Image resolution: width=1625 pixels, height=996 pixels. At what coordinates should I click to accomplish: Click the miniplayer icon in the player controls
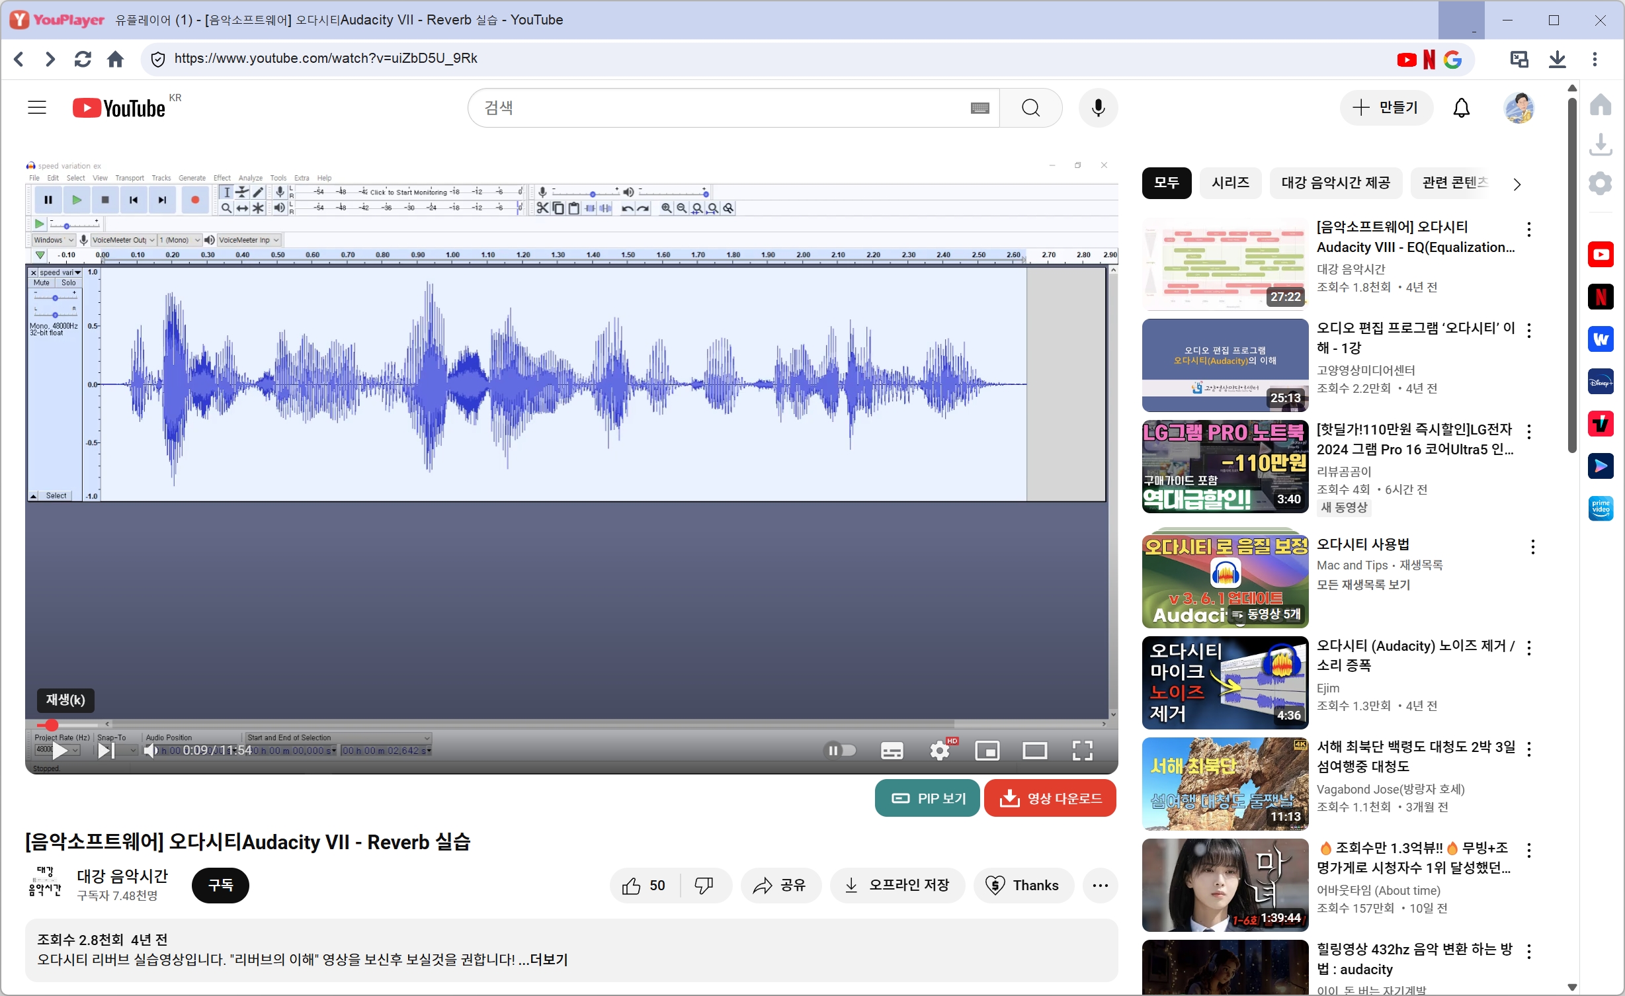click(987, 751)
